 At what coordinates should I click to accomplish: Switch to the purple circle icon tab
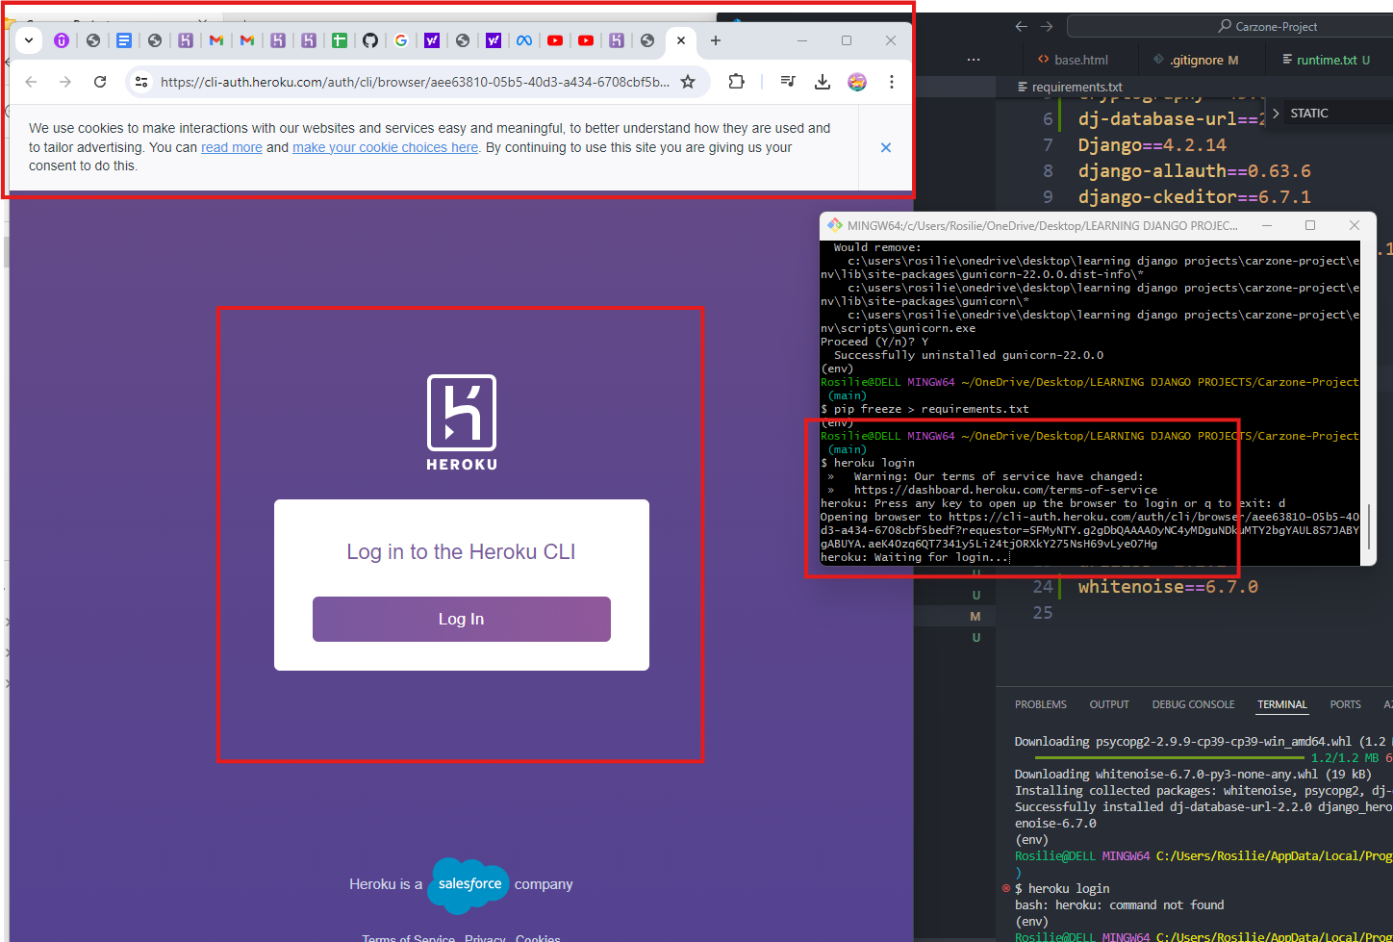62,40
